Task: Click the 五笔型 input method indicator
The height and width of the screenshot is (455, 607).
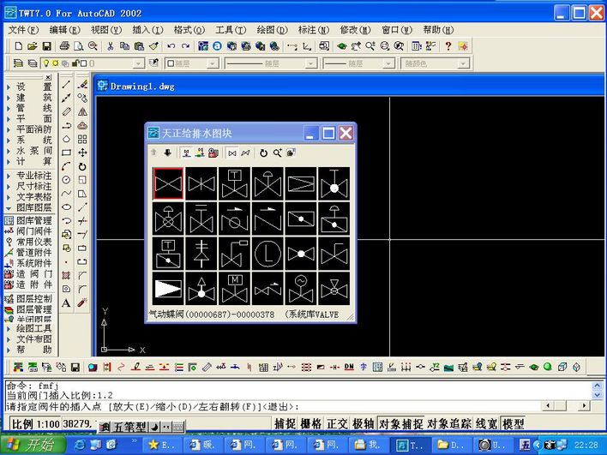Action: point(129,427)
